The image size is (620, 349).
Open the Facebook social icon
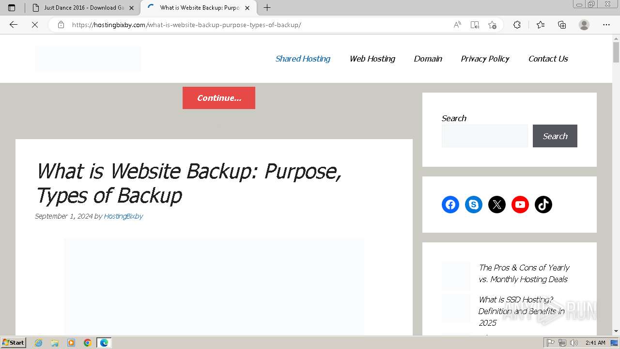pos(450,205)
